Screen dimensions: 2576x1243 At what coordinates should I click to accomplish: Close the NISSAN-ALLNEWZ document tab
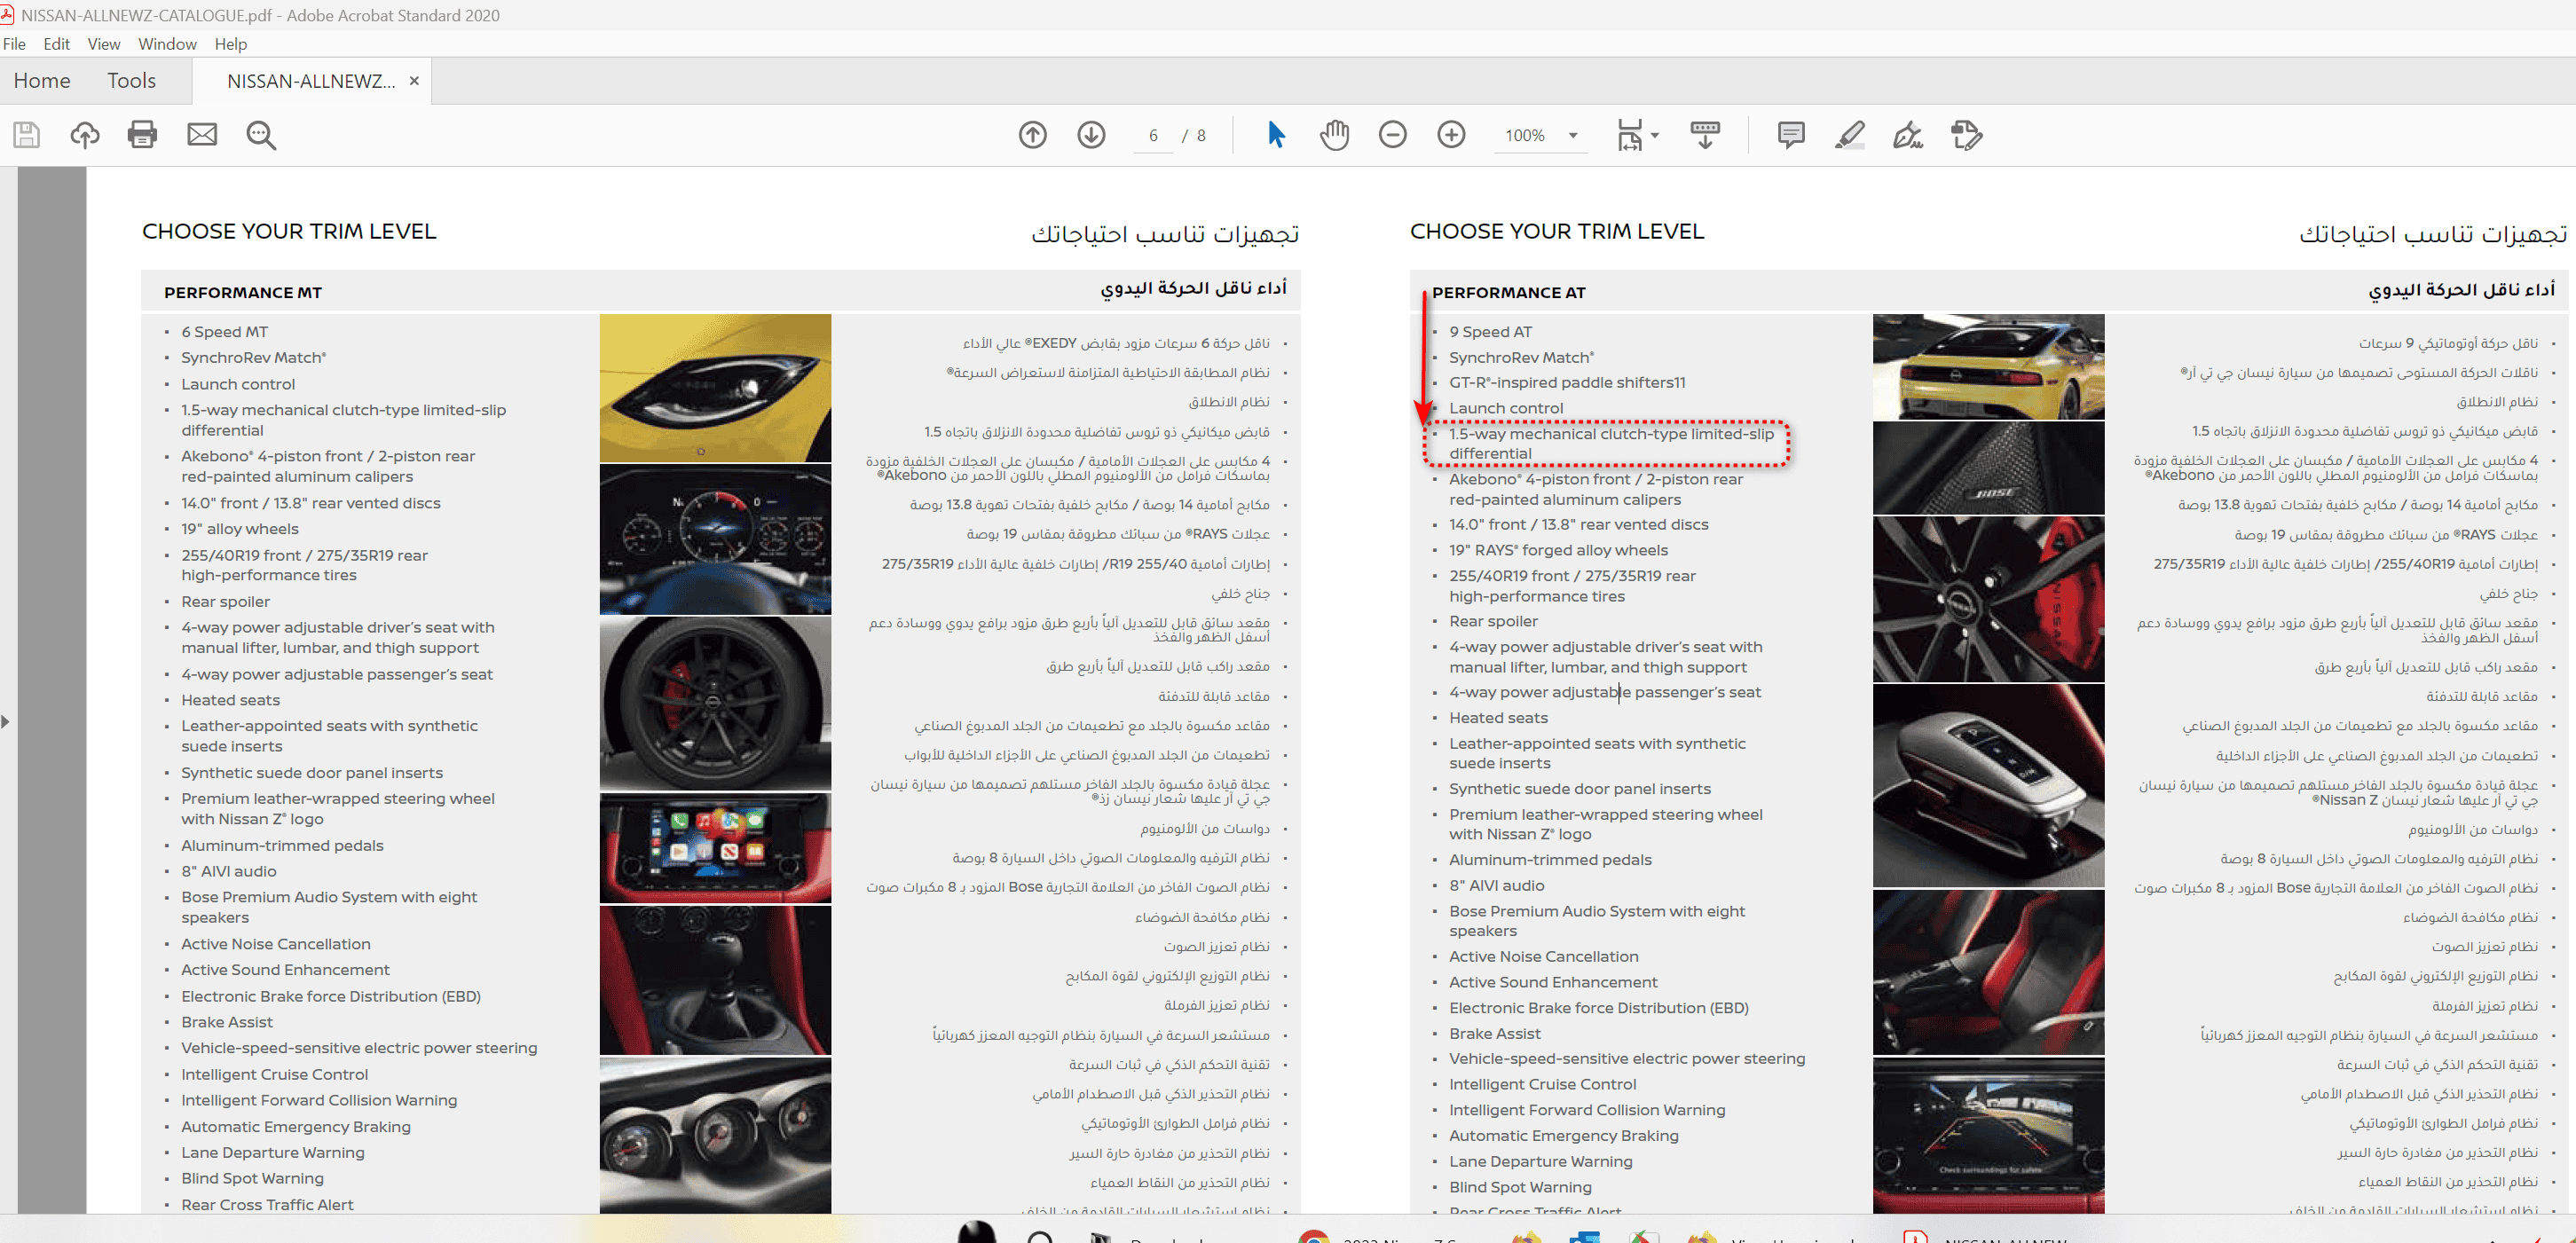tap(414, 81)
